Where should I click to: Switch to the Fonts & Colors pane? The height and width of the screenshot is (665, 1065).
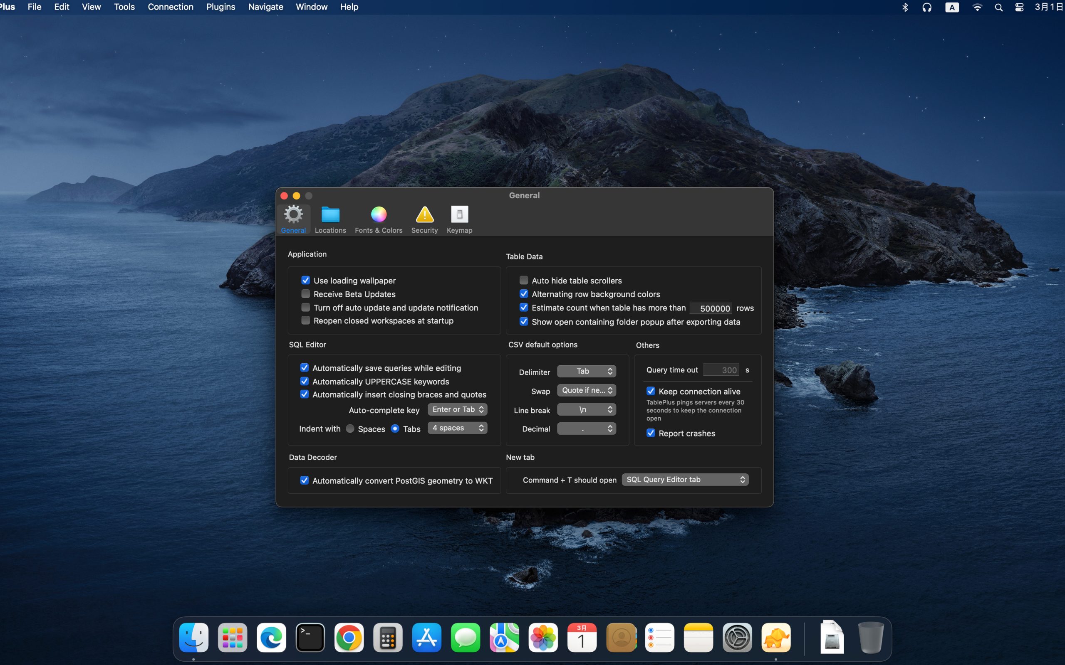[378, 219]
